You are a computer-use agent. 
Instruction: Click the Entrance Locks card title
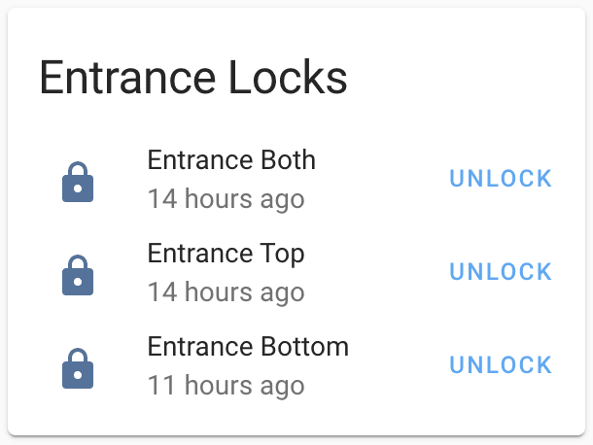(193, 78)
